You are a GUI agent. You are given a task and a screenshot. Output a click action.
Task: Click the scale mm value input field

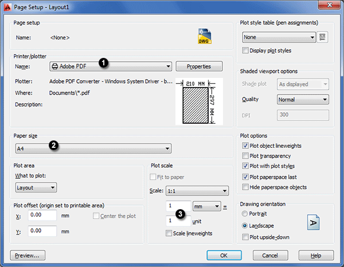click(178, 206)
